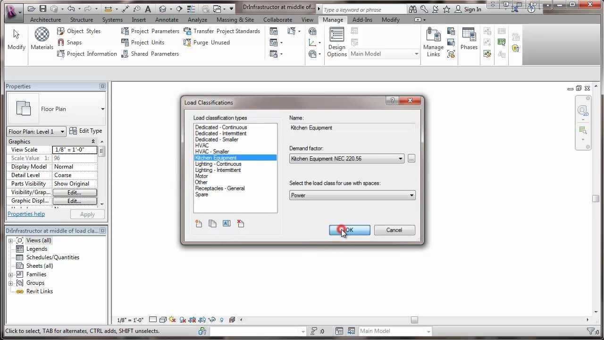Select 'HVAC - Smaller' in the list
604x340 pixels.
[212, 152]
